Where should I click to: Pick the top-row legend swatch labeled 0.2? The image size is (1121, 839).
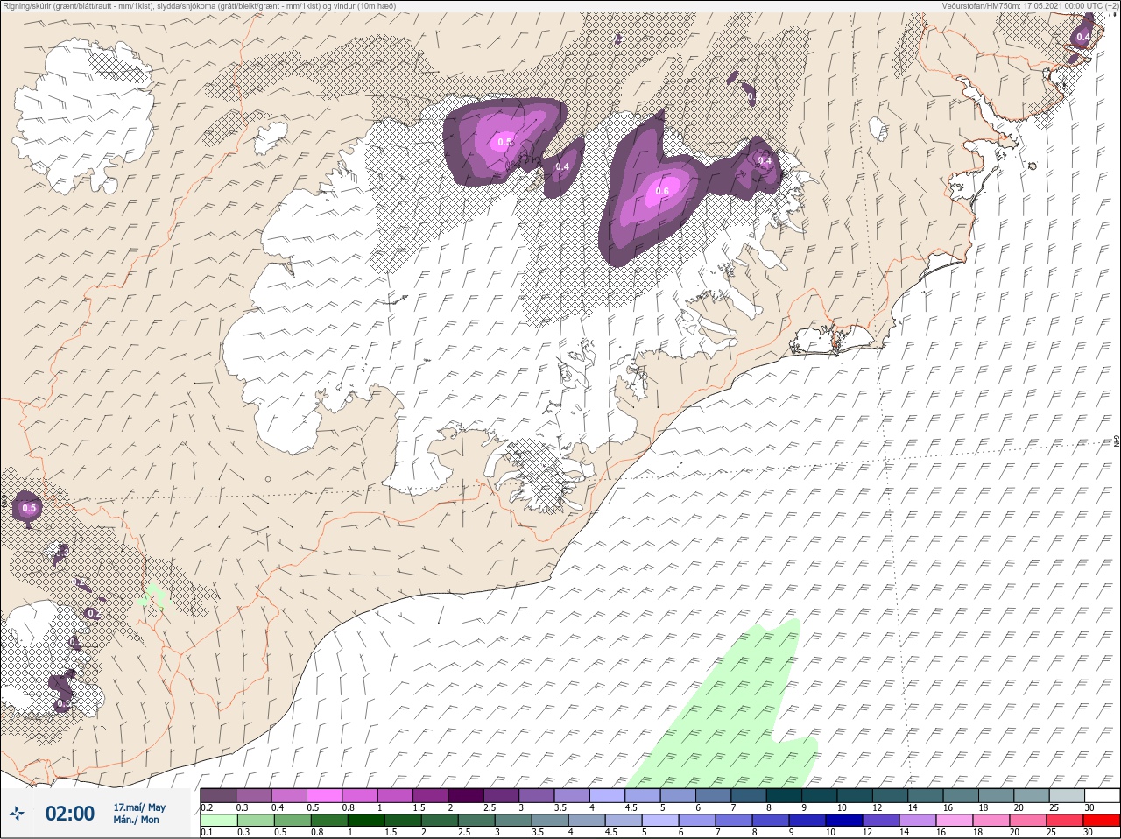(218, 795)
